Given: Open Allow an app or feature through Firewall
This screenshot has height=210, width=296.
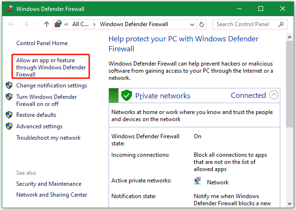Looking at the screenshot, I should tap(51, 67).
